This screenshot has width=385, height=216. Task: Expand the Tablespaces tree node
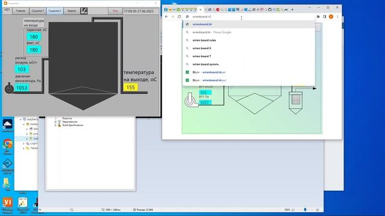(24, 148)
